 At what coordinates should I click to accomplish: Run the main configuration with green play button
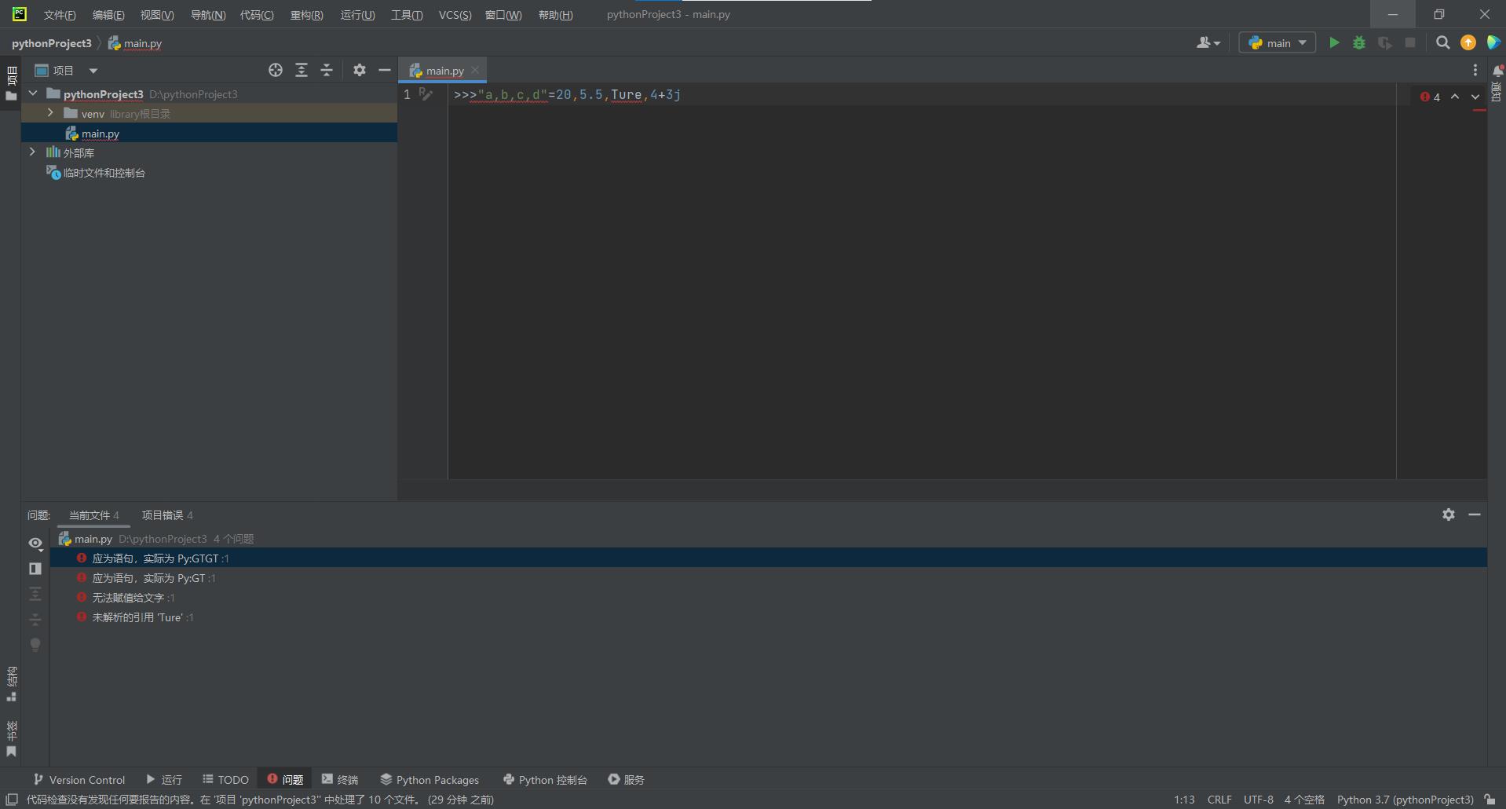[x=1333, y=43]
